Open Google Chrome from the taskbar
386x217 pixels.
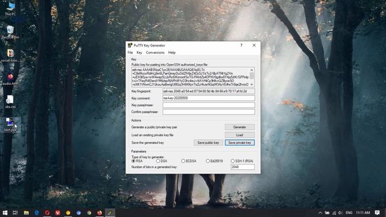(x=89, y=213)
